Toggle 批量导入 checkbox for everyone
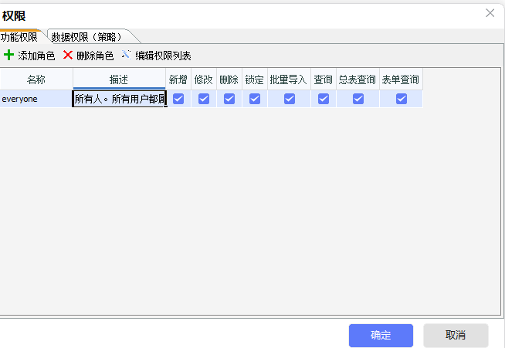 (x=290, y=99)
